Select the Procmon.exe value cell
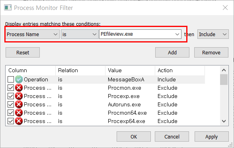 125,88
